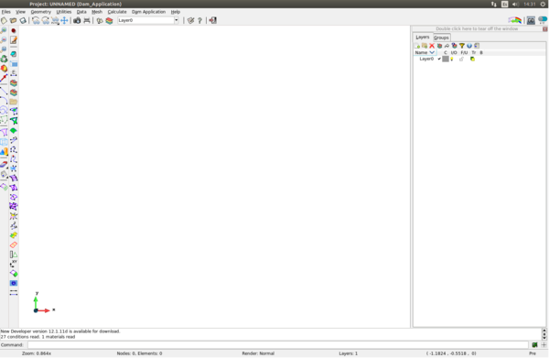The width and height of the screenshot is (549, 358).
Task: Click the layer filter funnel icon
Action: (x=462, y=46)
